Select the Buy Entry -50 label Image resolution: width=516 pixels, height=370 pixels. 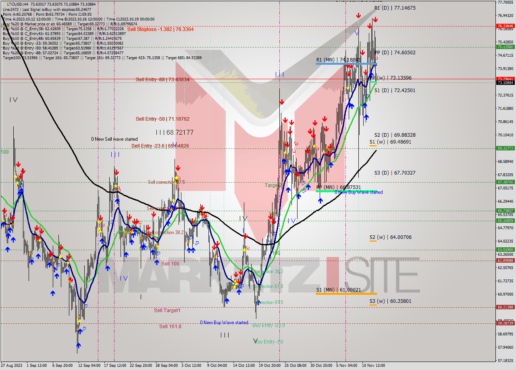[268, 342]
